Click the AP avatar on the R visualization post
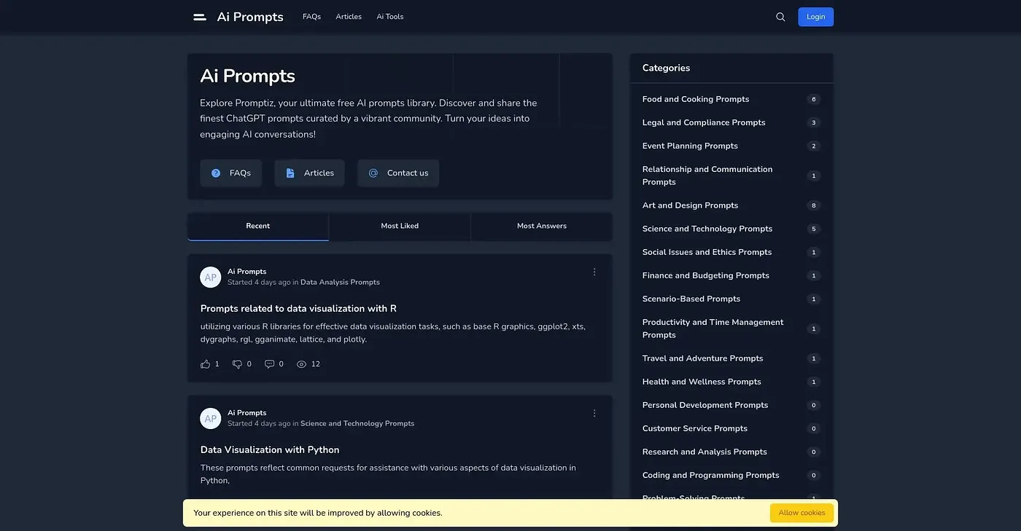 pyautogui.click(x=211, y=277)
